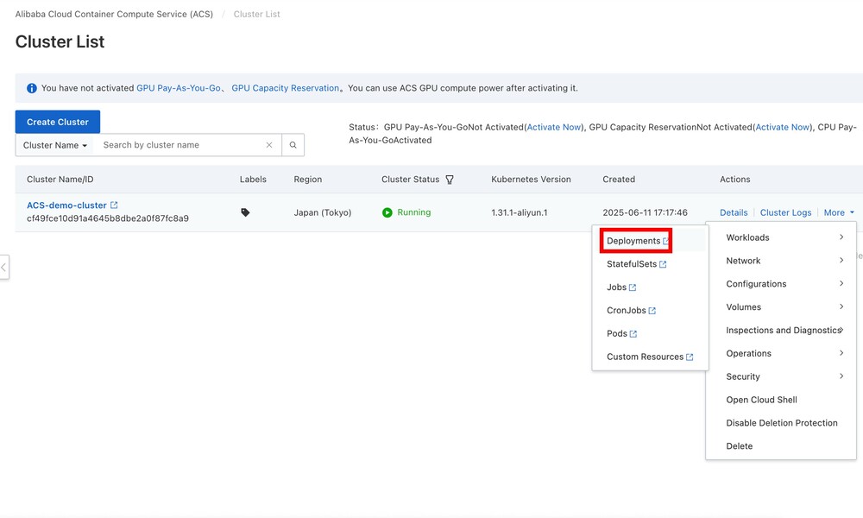
Task: Open the Cluster Name search type dropdown
Action: (55, 145)
